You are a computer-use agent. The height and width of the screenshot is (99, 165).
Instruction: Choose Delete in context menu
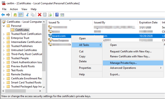[x=87, y=61]
